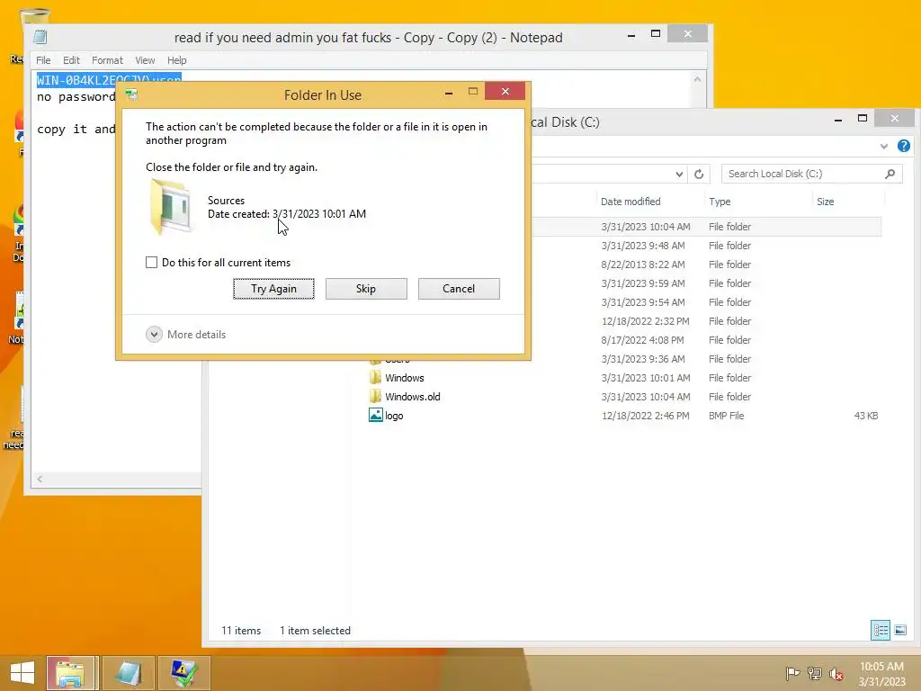This screenshot has width=921, height=691.
Task: Click File Explorer taskbar button
Action: (x=70, y=673)
